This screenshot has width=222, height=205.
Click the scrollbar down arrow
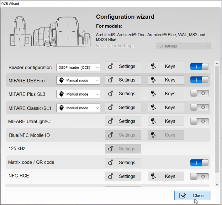pyautogui.click(x=217, y=185)
